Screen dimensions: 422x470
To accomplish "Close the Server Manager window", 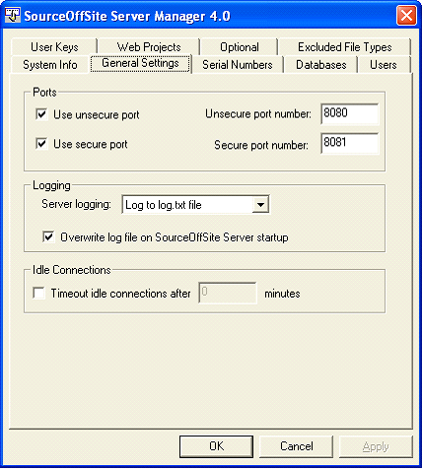I will pyautogui.click(x=406, y=16).
